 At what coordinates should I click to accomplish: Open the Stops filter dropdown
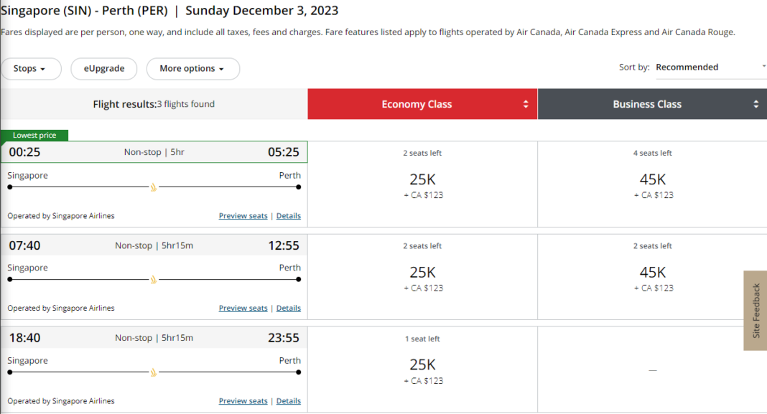[x=29, y=69]
